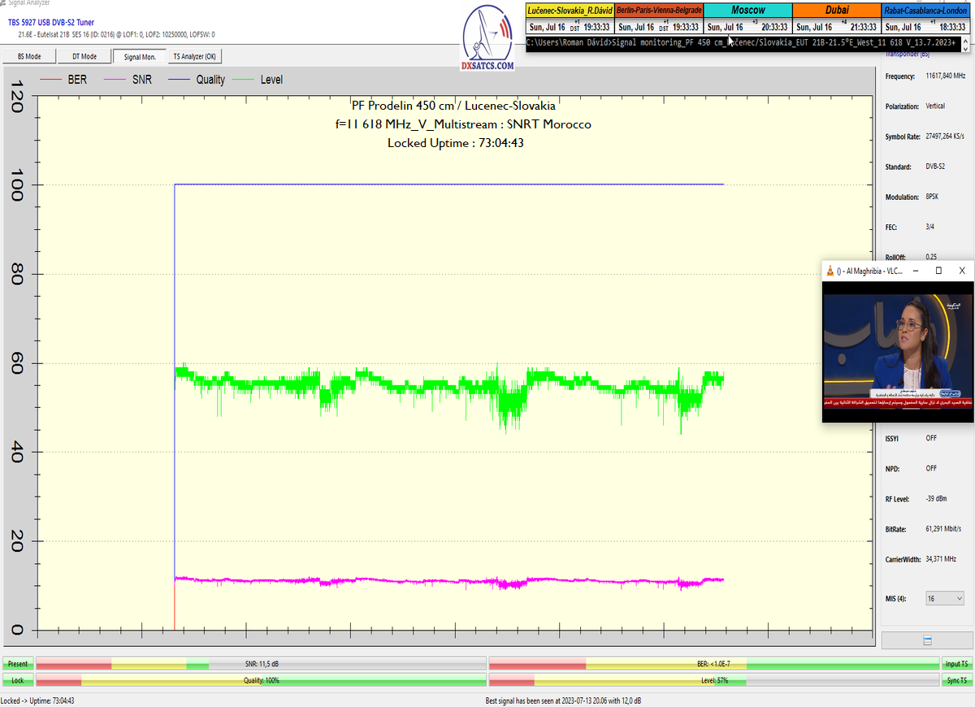Switch to DT Mode tab
Screen dimensions: 975x707
point(84,57)
